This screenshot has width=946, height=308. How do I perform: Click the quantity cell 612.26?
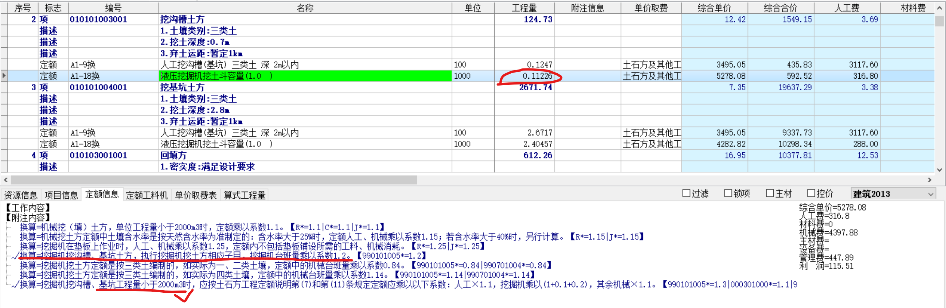coord(524,155)
